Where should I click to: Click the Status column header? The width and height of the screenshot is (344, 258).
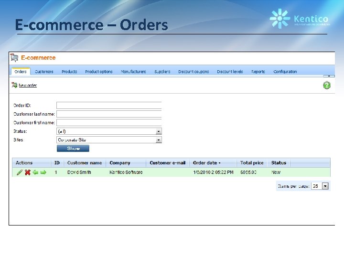pyautogui.click(x=279, y=163)
